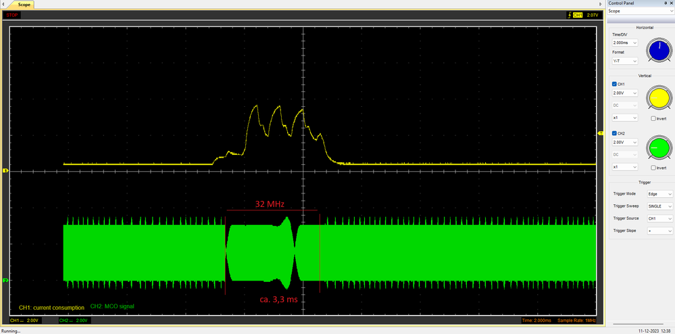Switch to the Scope tab
This screenshot has height=334, width=675.
click(23, 4)
